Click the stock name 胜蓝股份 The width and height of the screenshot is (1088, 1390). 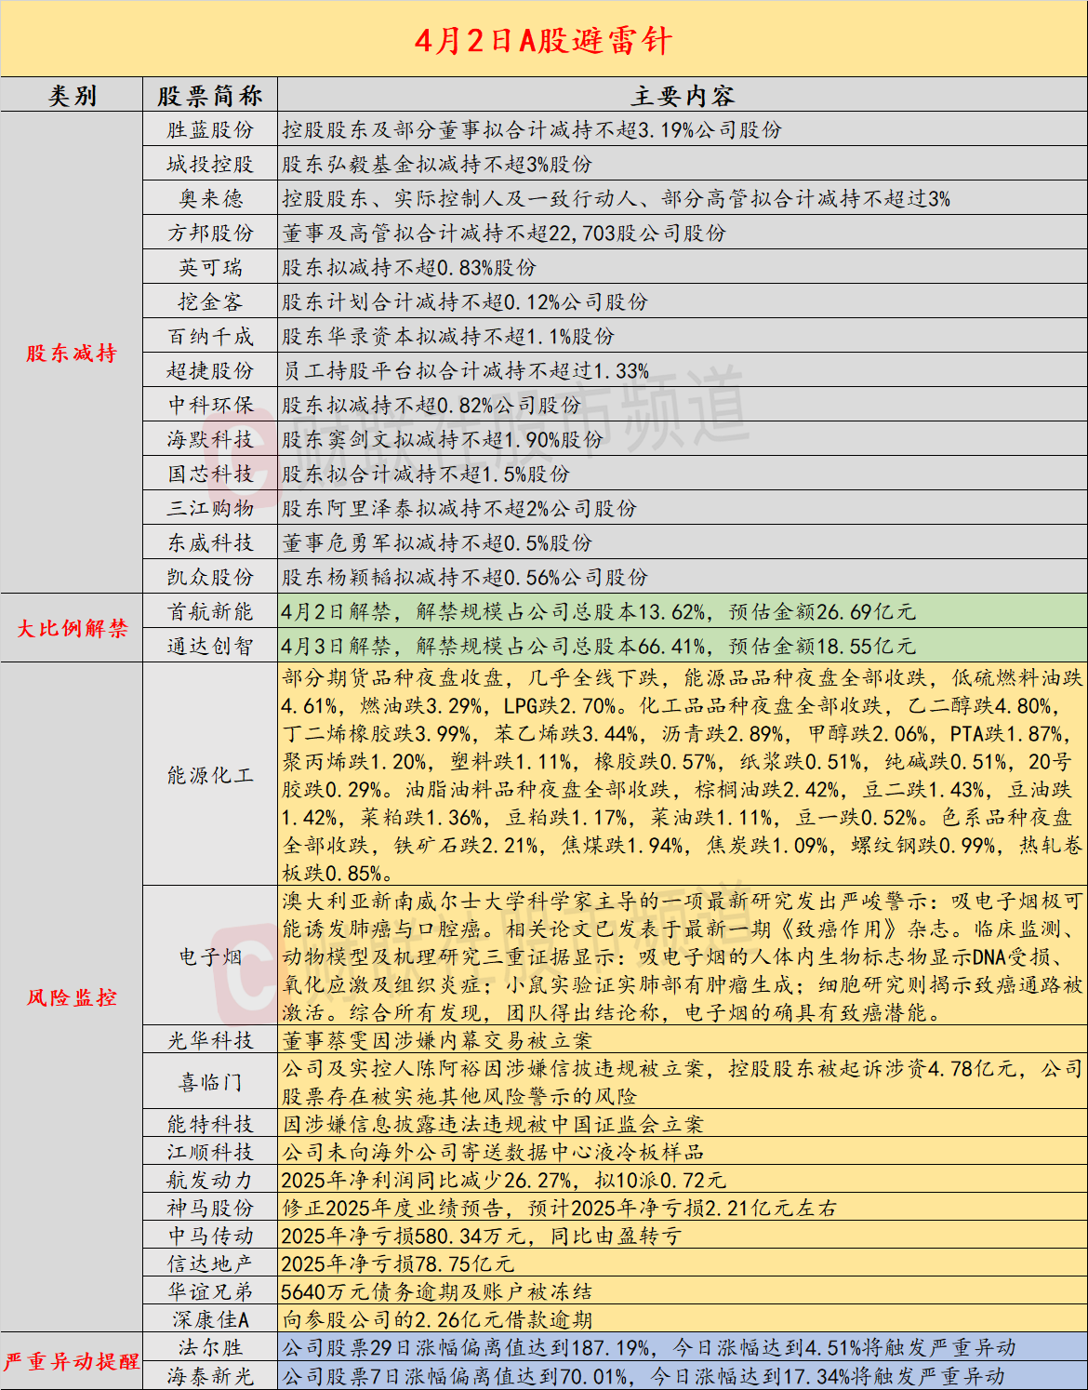tap(210, 130)
